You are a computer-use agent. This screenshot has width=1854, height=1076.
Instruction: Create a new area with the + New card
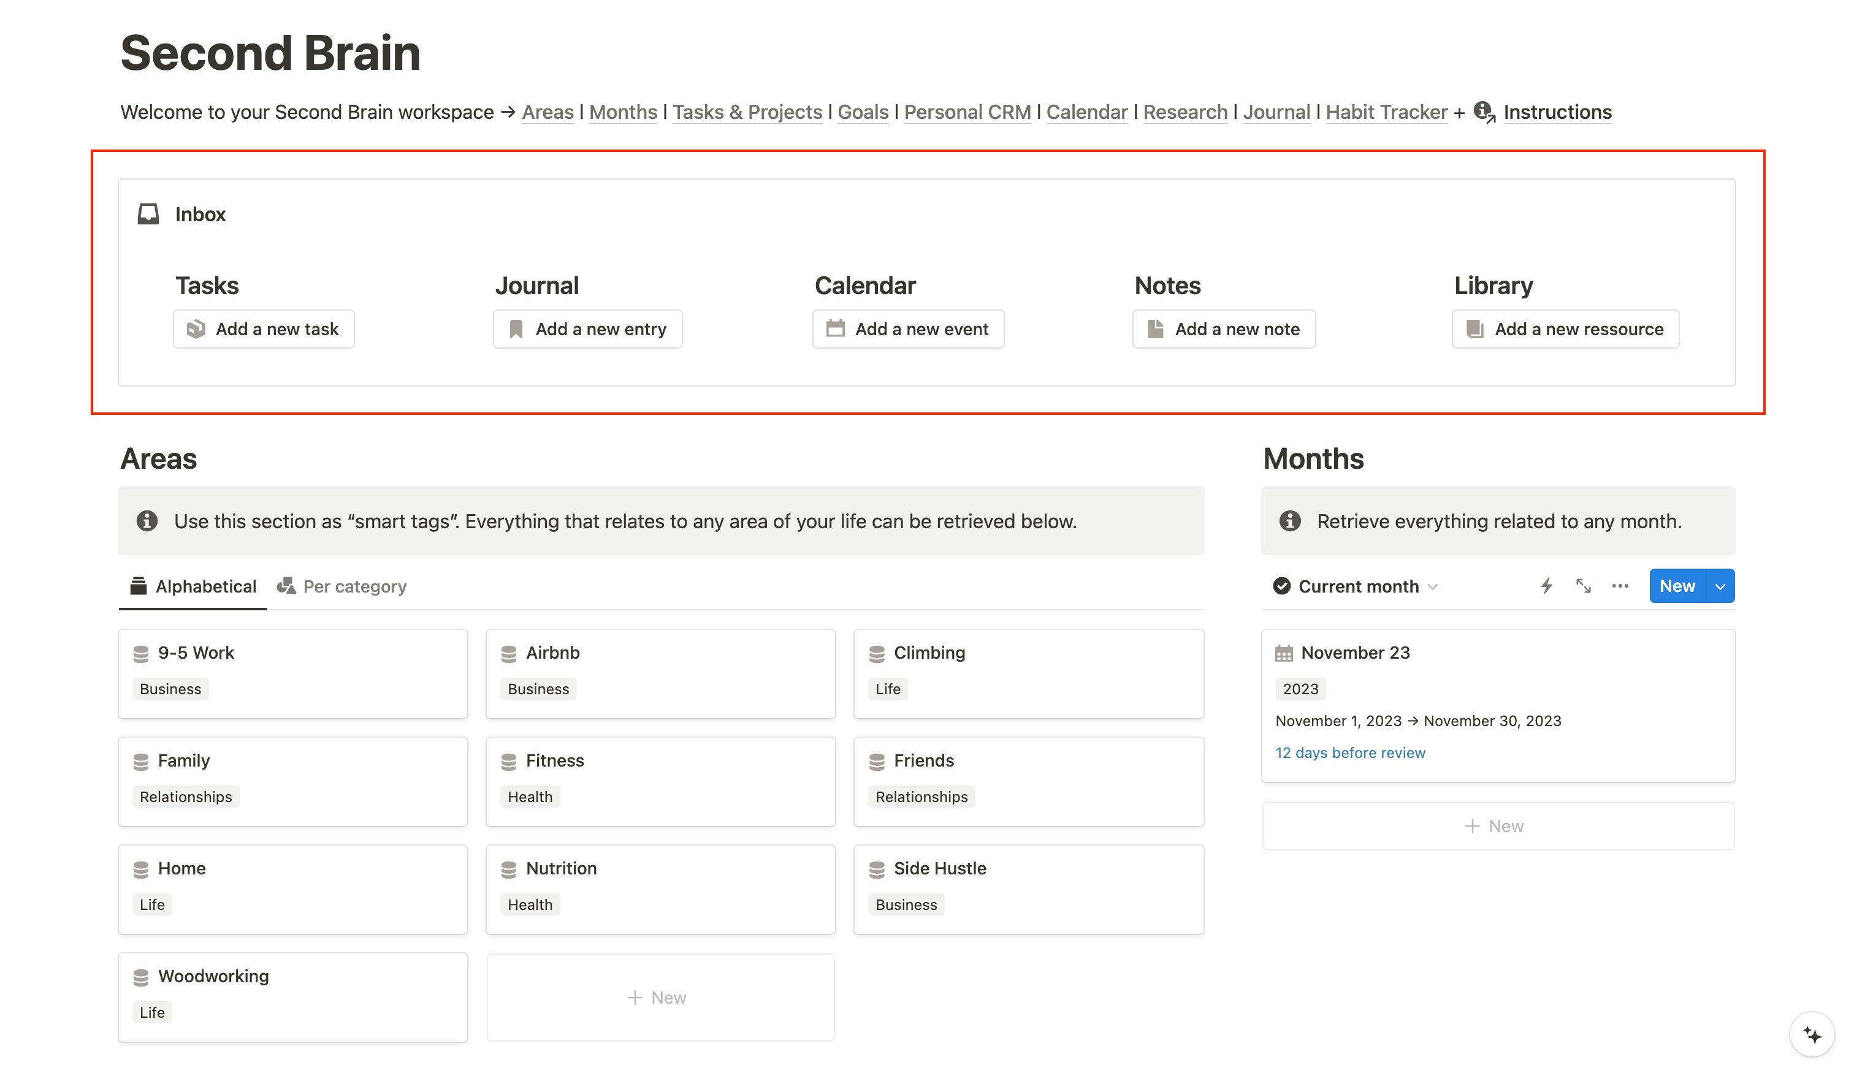pos(659,996)
